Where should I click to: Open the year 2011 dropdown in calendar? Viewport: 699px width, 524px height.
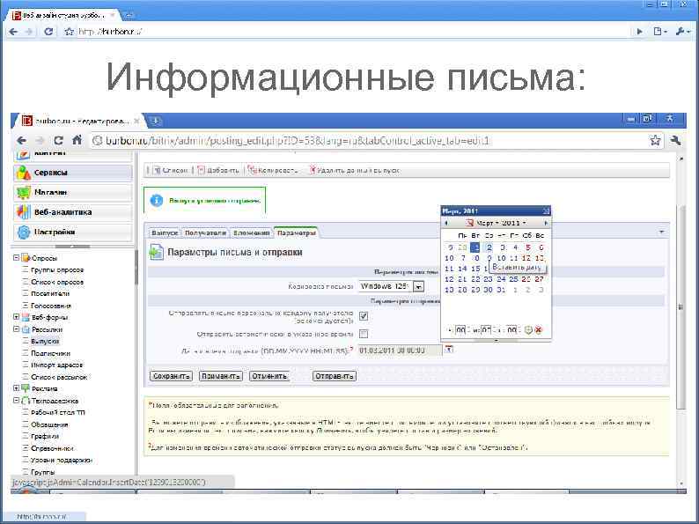(514, 223)
